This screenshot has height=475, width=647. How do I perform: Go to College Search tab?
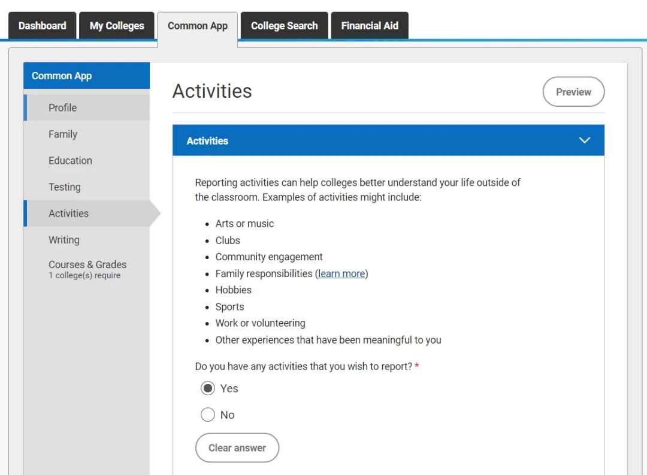[285, 26]
